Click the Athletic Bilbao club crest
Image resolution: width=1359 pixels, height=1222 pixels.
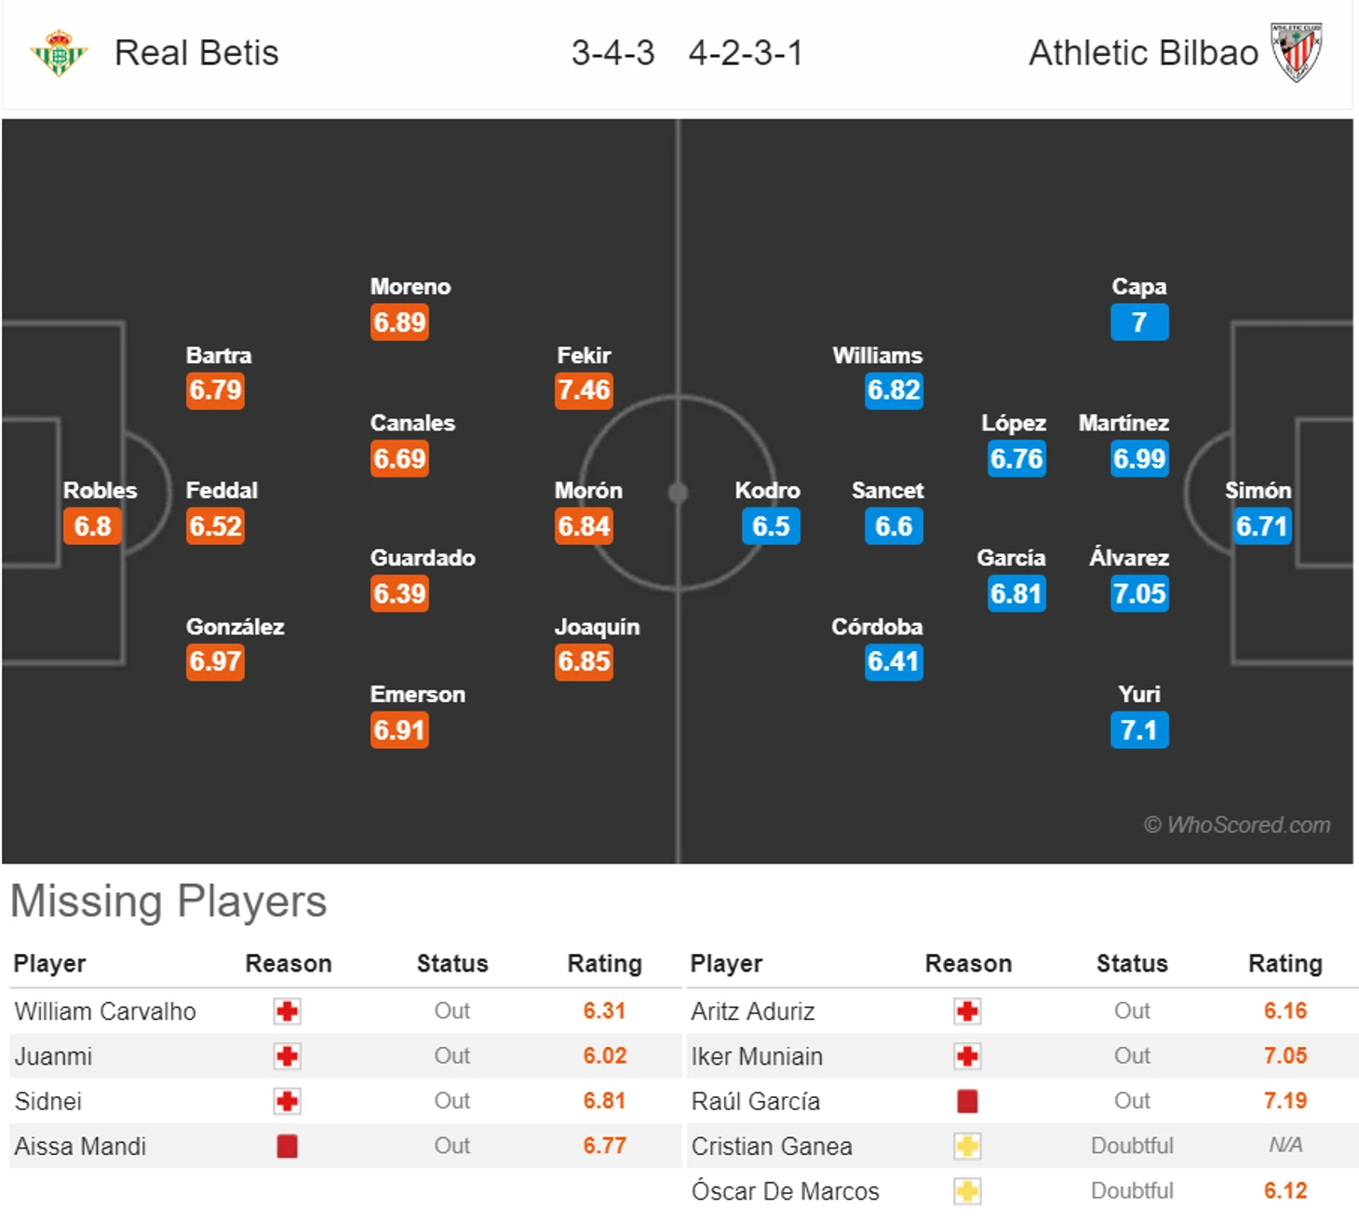pyautogui.click(x=1297, y=53)
